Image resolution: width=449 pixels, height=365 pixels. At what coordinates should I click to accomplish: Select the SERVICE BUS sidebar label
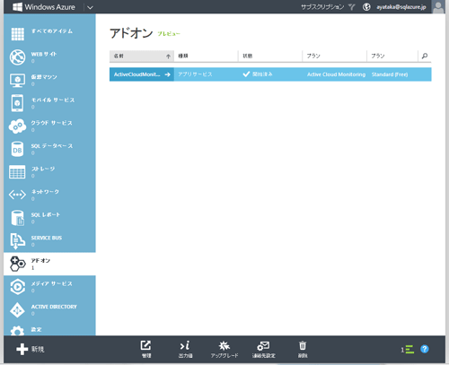[x=47, y=238]
